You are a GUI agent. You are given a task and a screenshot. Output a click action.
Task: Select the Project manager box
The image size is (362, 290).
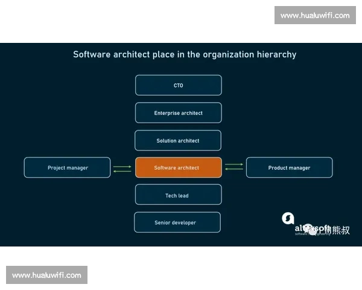point(68,168)
